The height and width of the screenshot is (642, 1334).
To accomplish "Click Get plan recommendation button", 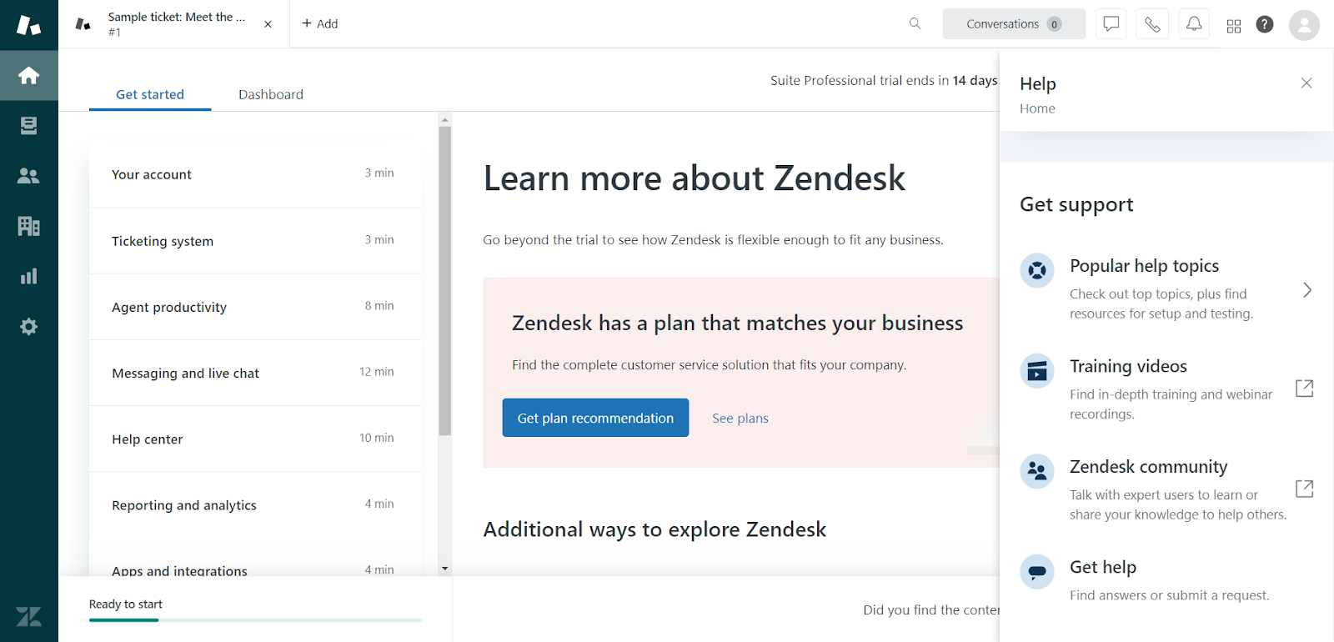I will point(595,418).
